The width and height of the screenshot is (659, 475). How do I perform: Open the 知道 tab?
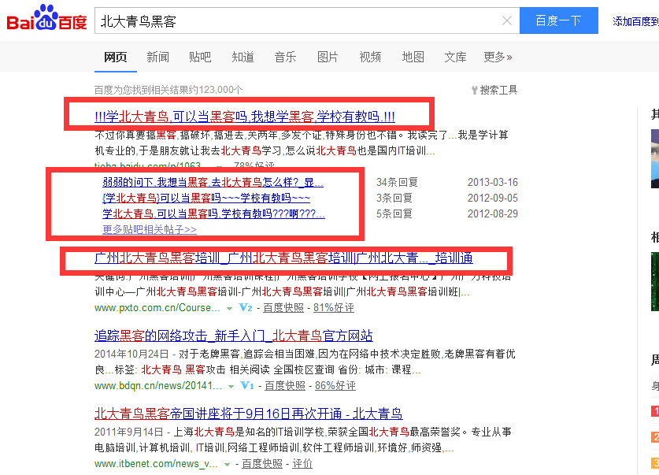[x=243, y=58]
